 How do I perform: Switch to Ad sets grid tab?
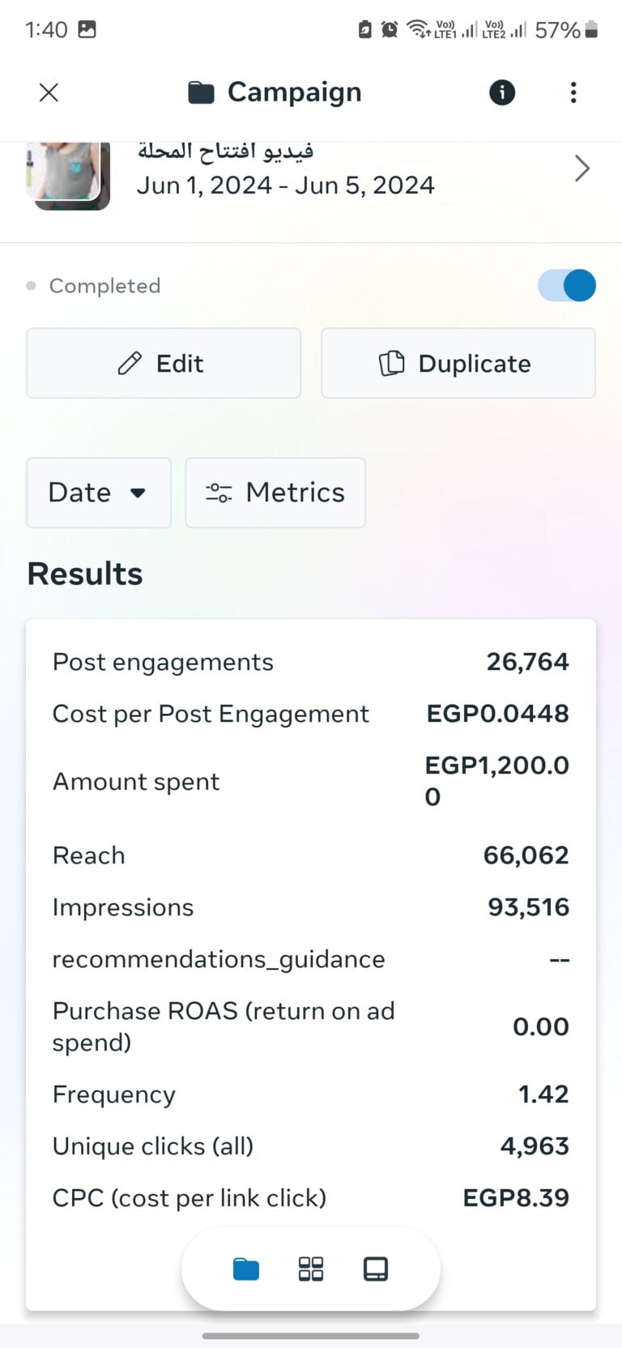pos(311,1269)
